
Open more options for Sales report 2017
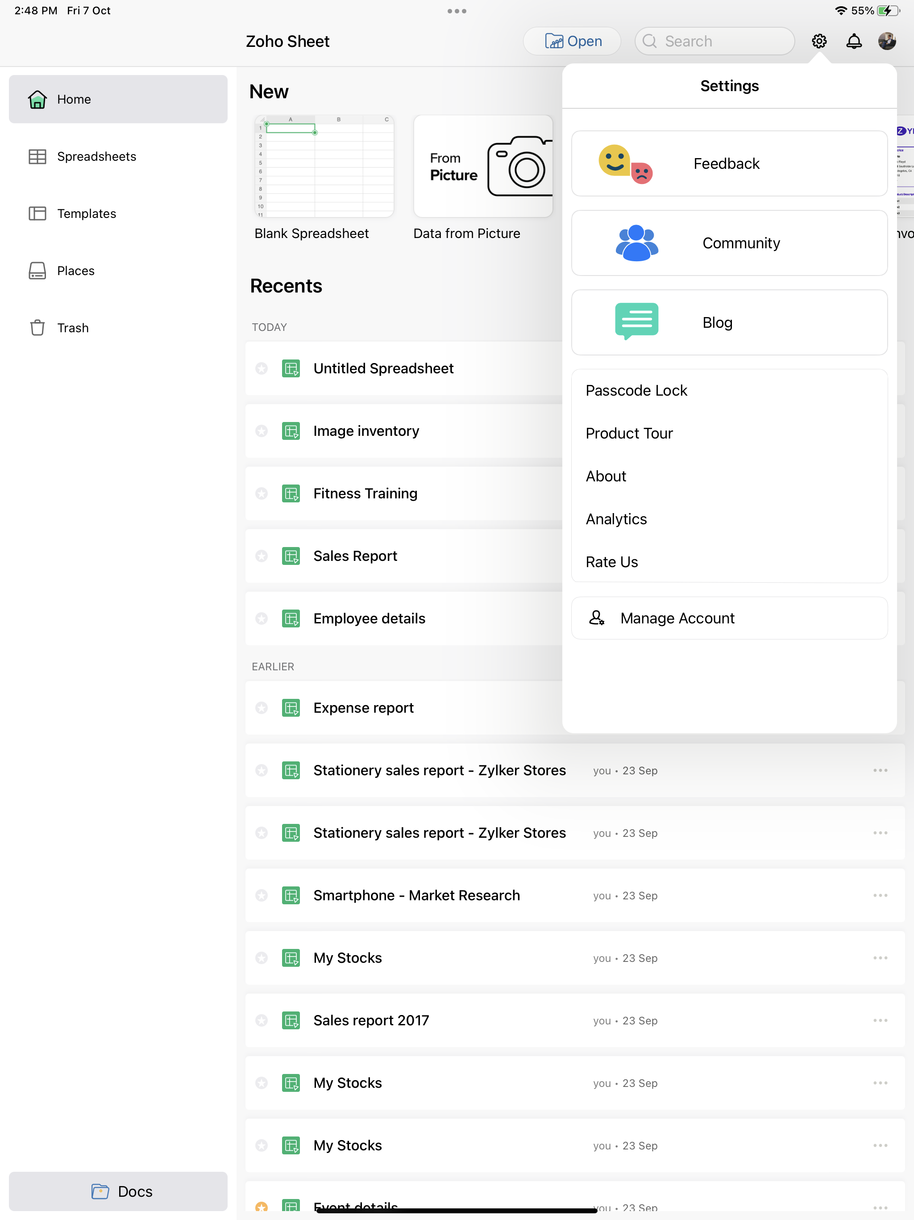click(880, 1020)
